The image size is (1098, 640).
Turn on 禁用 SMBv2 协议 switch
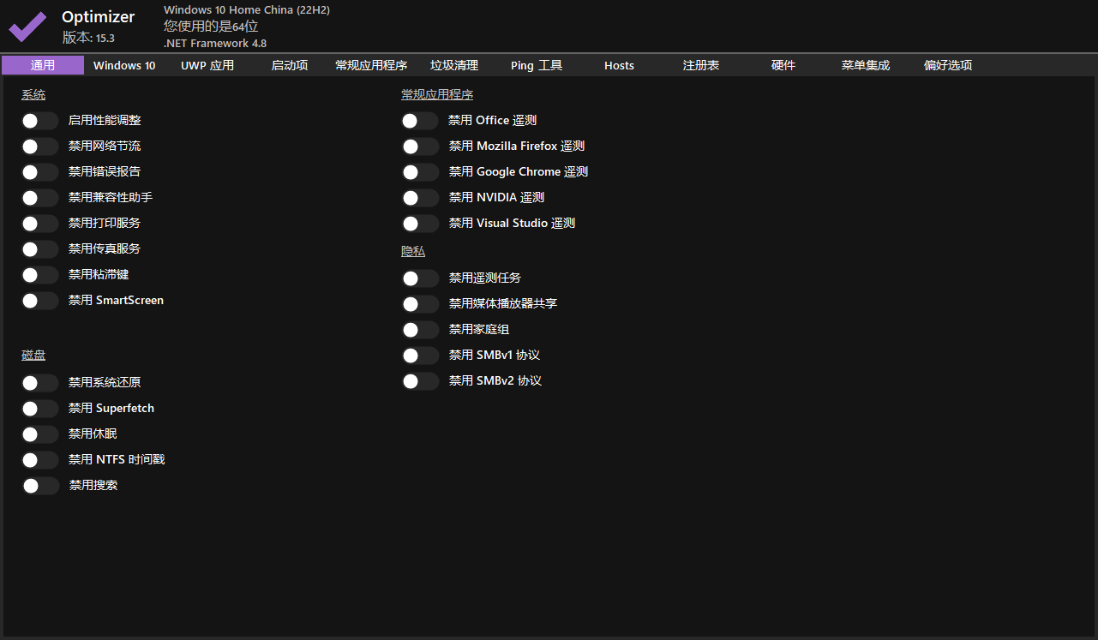click(420, 381)
